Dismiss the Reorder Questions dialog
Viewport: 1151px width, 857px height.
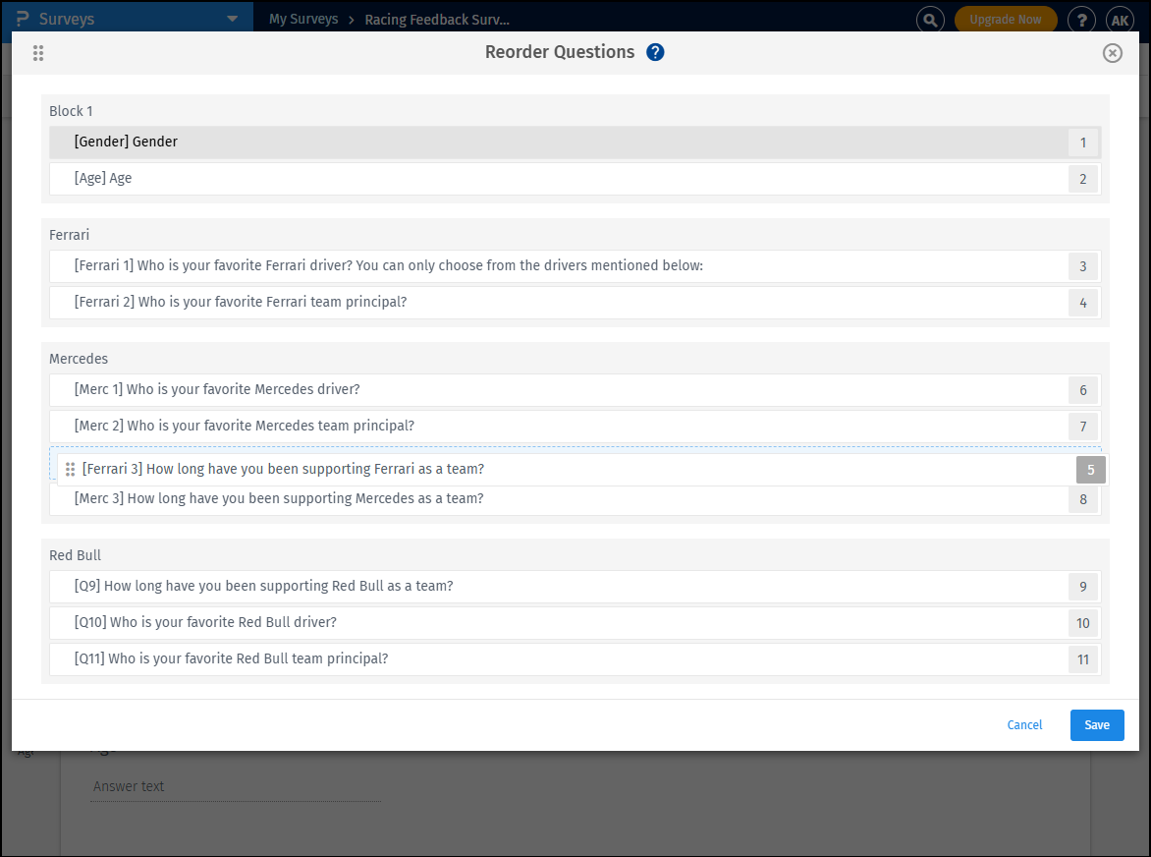[1112, 53]
